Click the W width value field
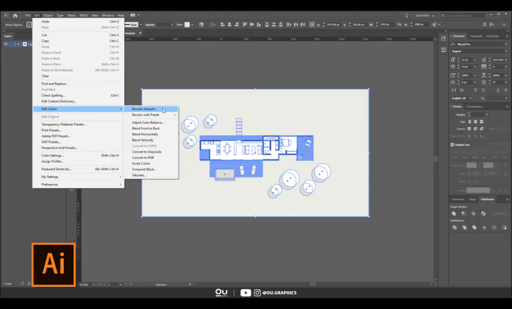 click(387, 25)
